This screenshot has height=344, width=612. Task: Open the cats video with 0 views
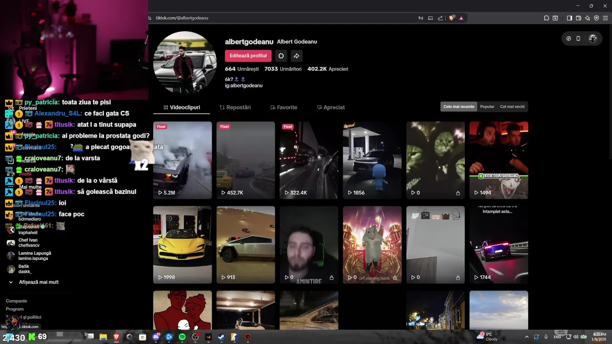[x=436, y=160]
